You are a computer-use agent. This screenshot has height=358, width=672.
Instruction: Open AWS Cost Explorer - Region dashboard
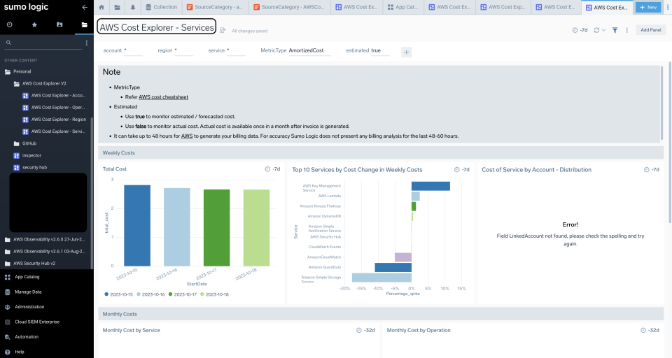(54, 120)
